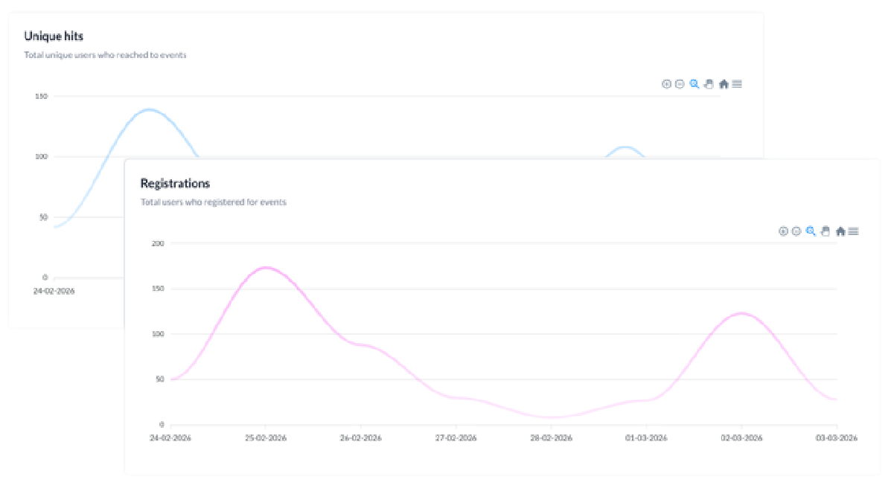Open the hamburger menu of the Registrations chart
The height and width of the screenshot is (491, 891).
pos(854,231)
